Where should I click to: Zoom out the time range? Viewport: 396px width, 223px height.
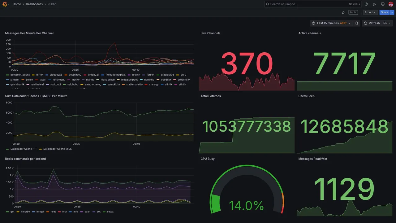click(356, 23)
